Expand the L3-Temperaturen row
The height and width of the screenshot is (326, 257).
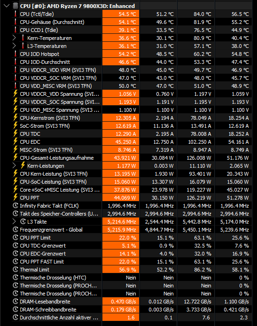(x=14, y=46)
